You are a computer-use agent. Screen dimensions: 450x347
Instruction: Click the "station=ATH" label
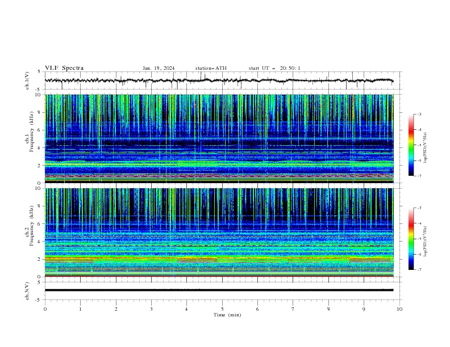pos(211,68)
